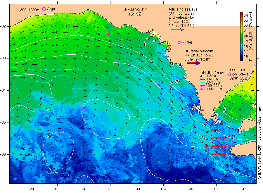Click the 'sealCTDs' legend label
Image resolution: width=263 pixels, height=193 pixels.
[238, 70]
